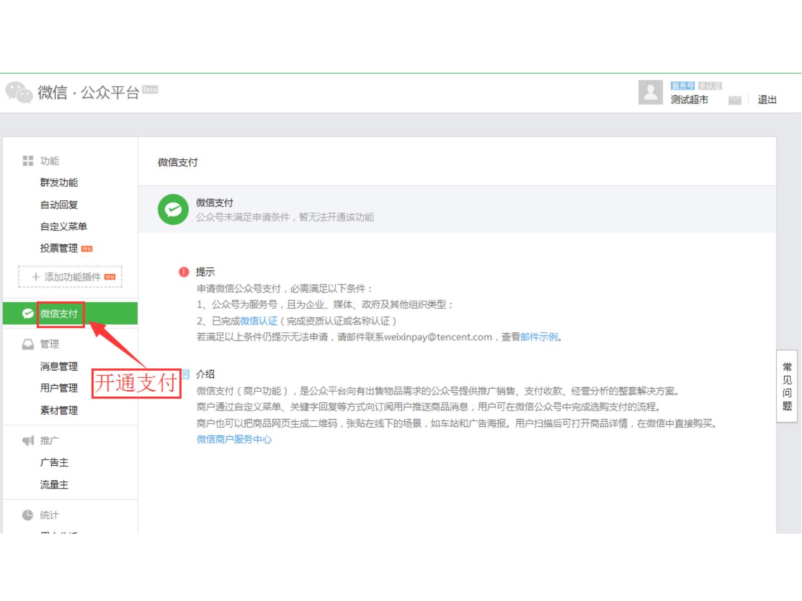802x601 pixels.
Task: Log out with the 退出 link
Action: pos(767,100)
